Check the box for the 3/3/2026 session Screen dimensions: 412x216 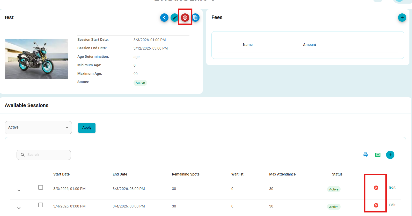point(41,187)
